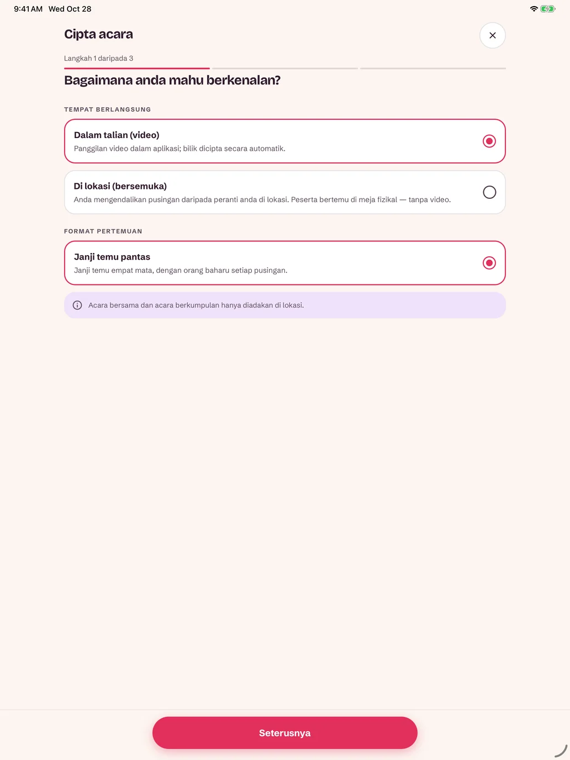Click the FORMAT PERTEMUAN section label

coord(103,231)
